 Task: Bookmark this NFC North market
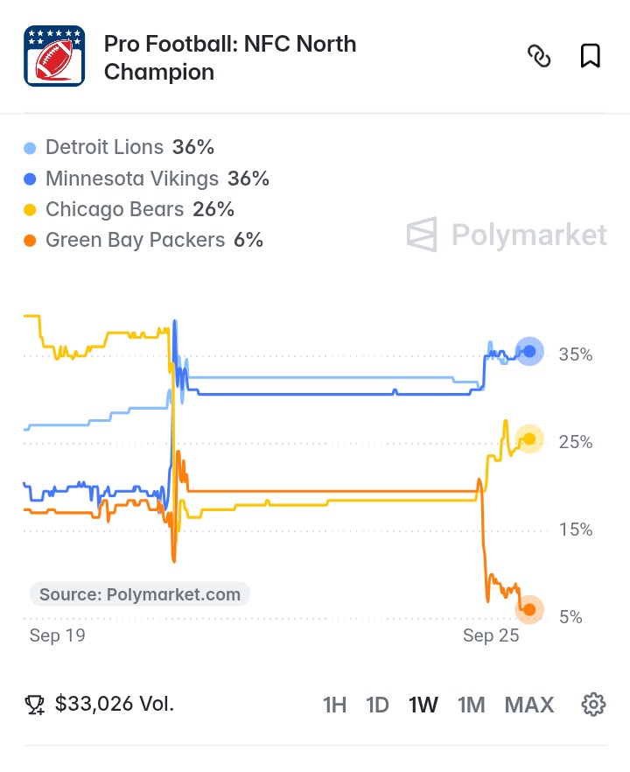pos(590,56)
